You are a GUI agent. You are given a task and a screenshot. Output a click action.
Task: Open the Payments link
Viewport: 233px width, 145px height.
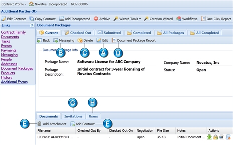tap(9, 50)
